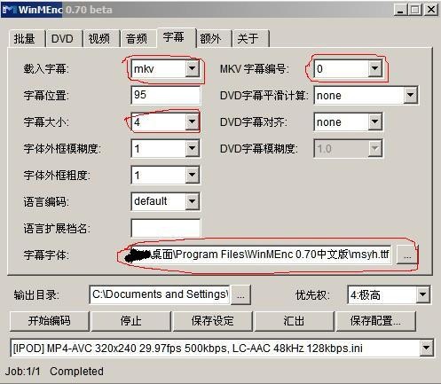Click the 载入字幕 label
The image size is (441, 384).
pos(46,69)
